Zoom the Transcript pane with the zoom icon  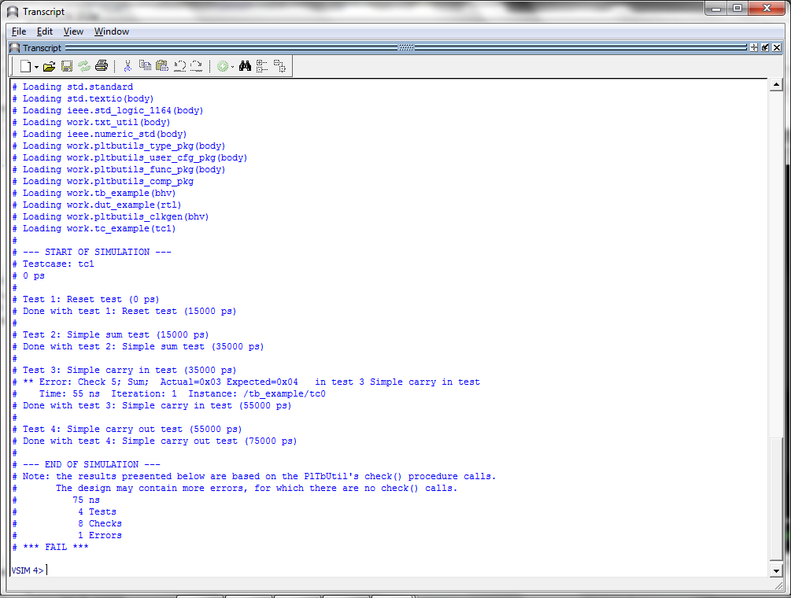[x=754, y=48]
